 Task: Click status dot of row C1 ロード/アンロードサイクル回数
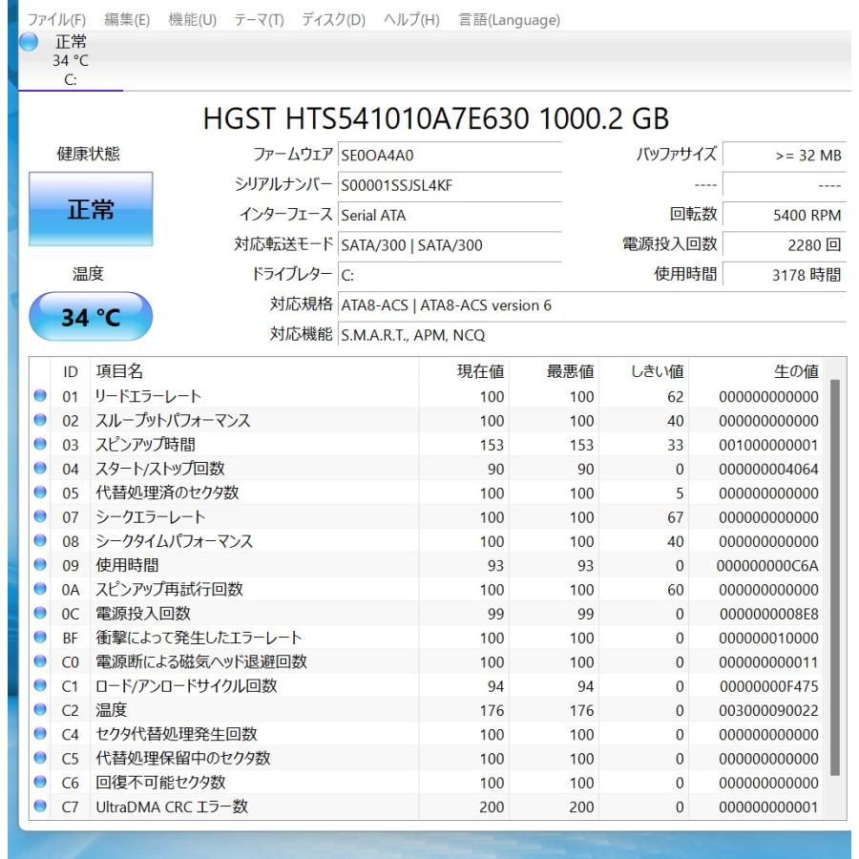[x=40, y=684]
